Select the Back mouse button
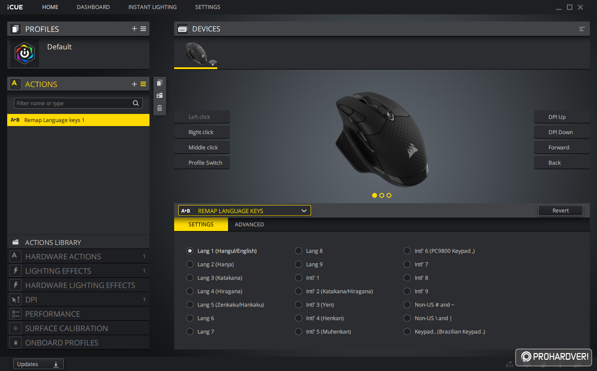The height and width of the screenshot is (371, 597). tap(562, 162)
